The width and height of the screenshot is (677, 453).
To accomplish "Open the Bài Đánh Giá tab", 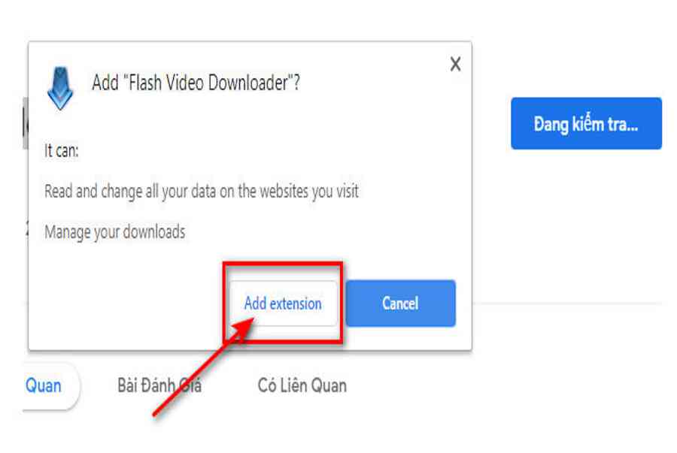I will pyautogui.click(x=159, y=385).
